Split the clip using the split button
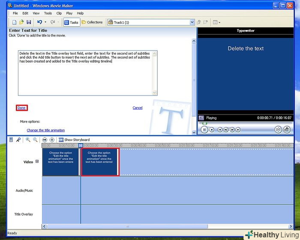 [x=278, y=129]
